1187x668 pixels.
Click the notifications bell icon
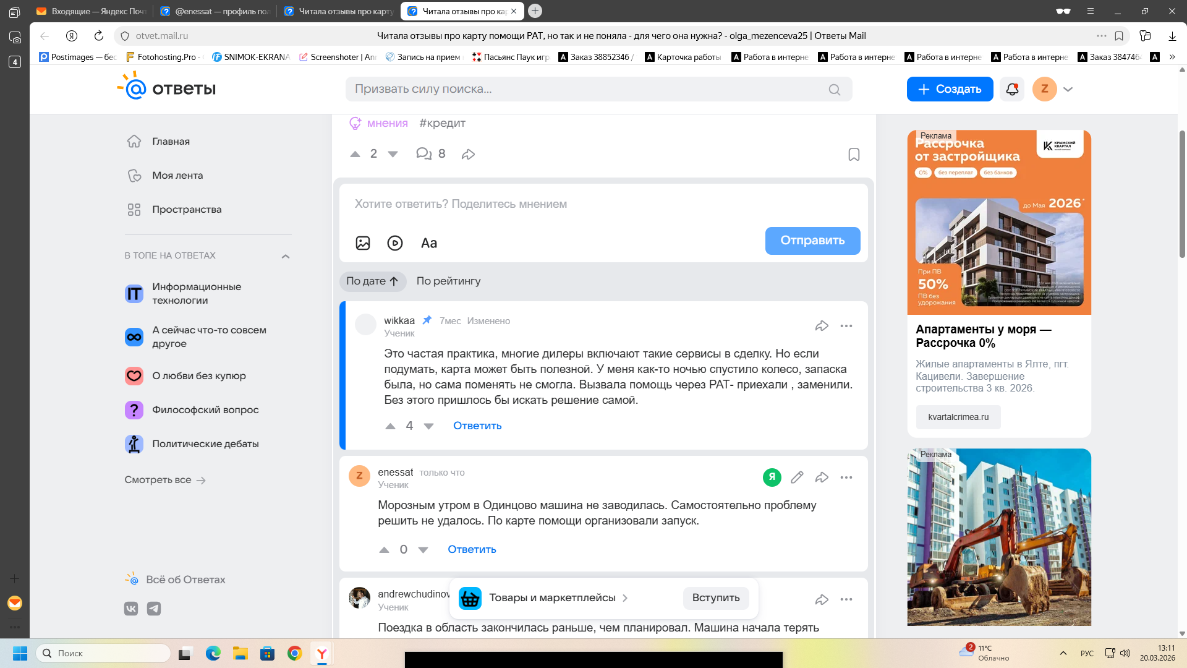click(1012, 89)
